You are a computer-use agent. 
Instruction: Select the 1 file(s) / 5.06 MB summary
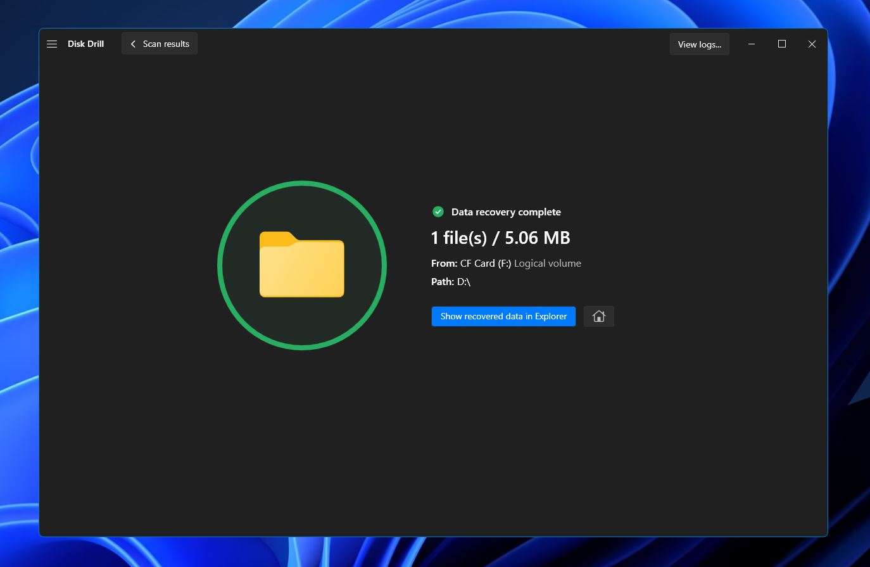point(501,238)
